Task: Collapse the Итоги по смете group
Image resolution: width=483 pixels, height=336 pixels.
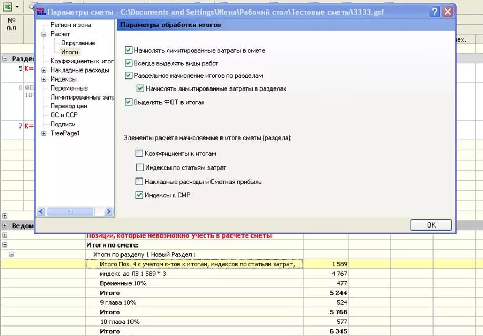Action: pos(5,245)
